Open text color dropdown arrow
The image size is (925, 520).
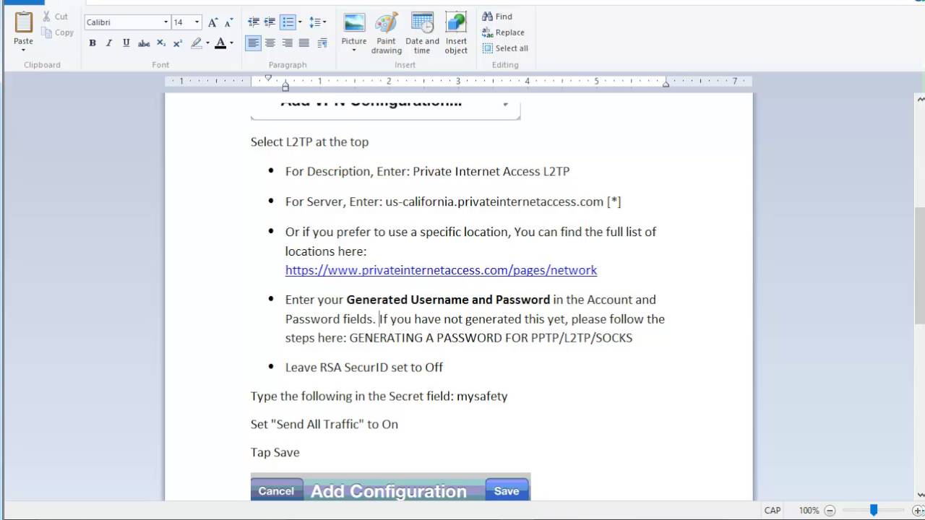coord(231,43)
